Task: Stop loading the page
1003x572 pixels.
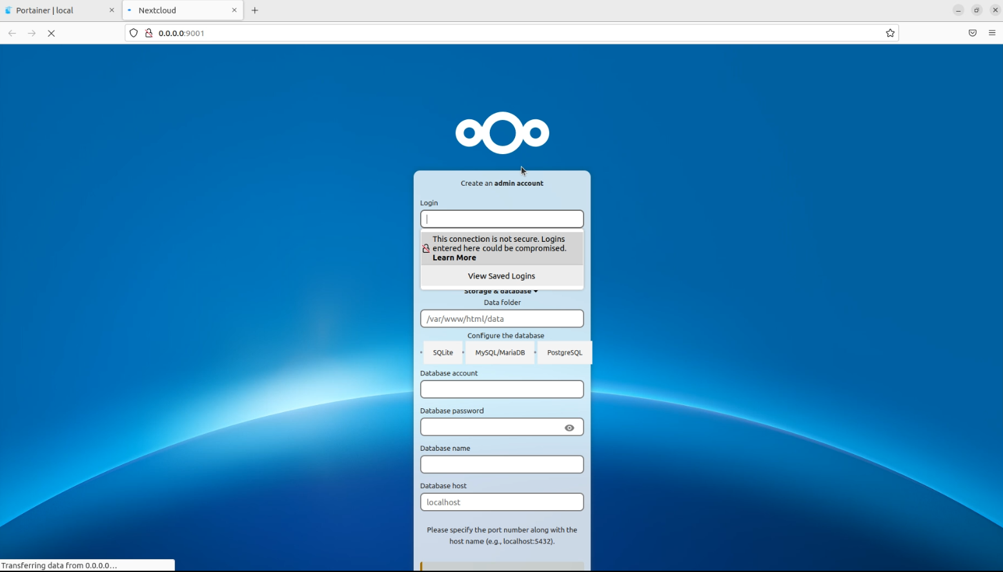Action: (52, 34)
